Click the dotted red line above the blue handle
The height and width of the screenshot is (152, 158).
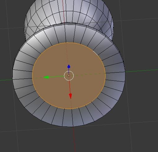tap(67, 54)
